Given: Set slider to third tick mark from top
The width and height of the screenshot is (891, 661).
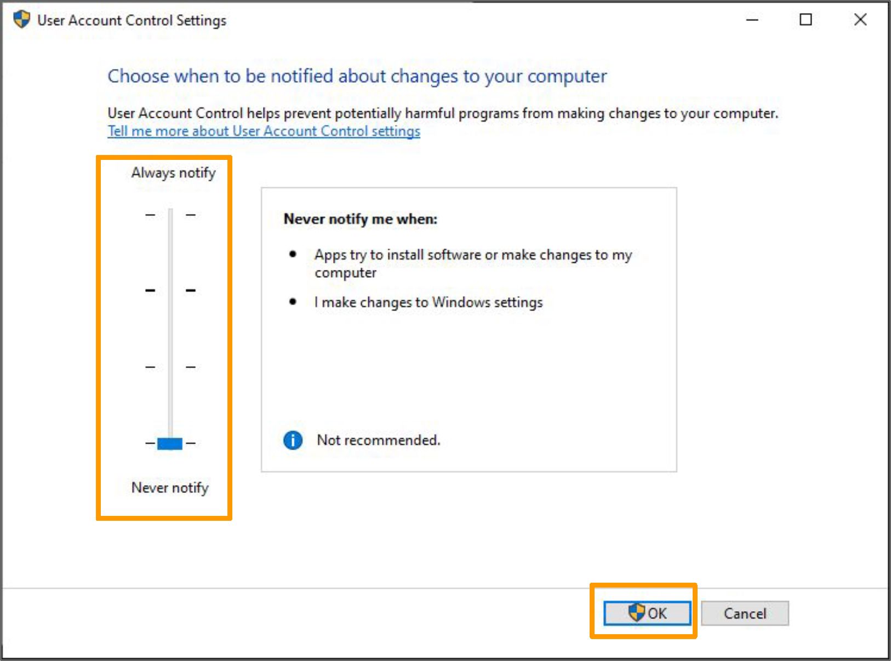Looking at the screenshot, I should 170,367.
